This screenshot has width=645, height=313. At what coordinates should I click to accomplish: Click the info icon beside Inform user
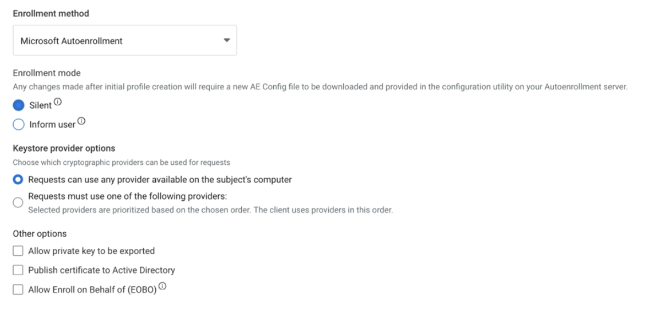(81, 121)
